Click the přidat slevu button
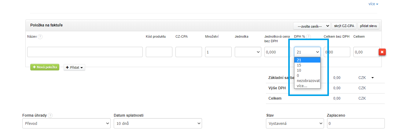 (x=368, y=26)
